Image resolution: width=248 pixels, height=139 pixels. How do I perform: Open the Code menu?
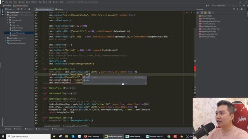click(28, 2)
